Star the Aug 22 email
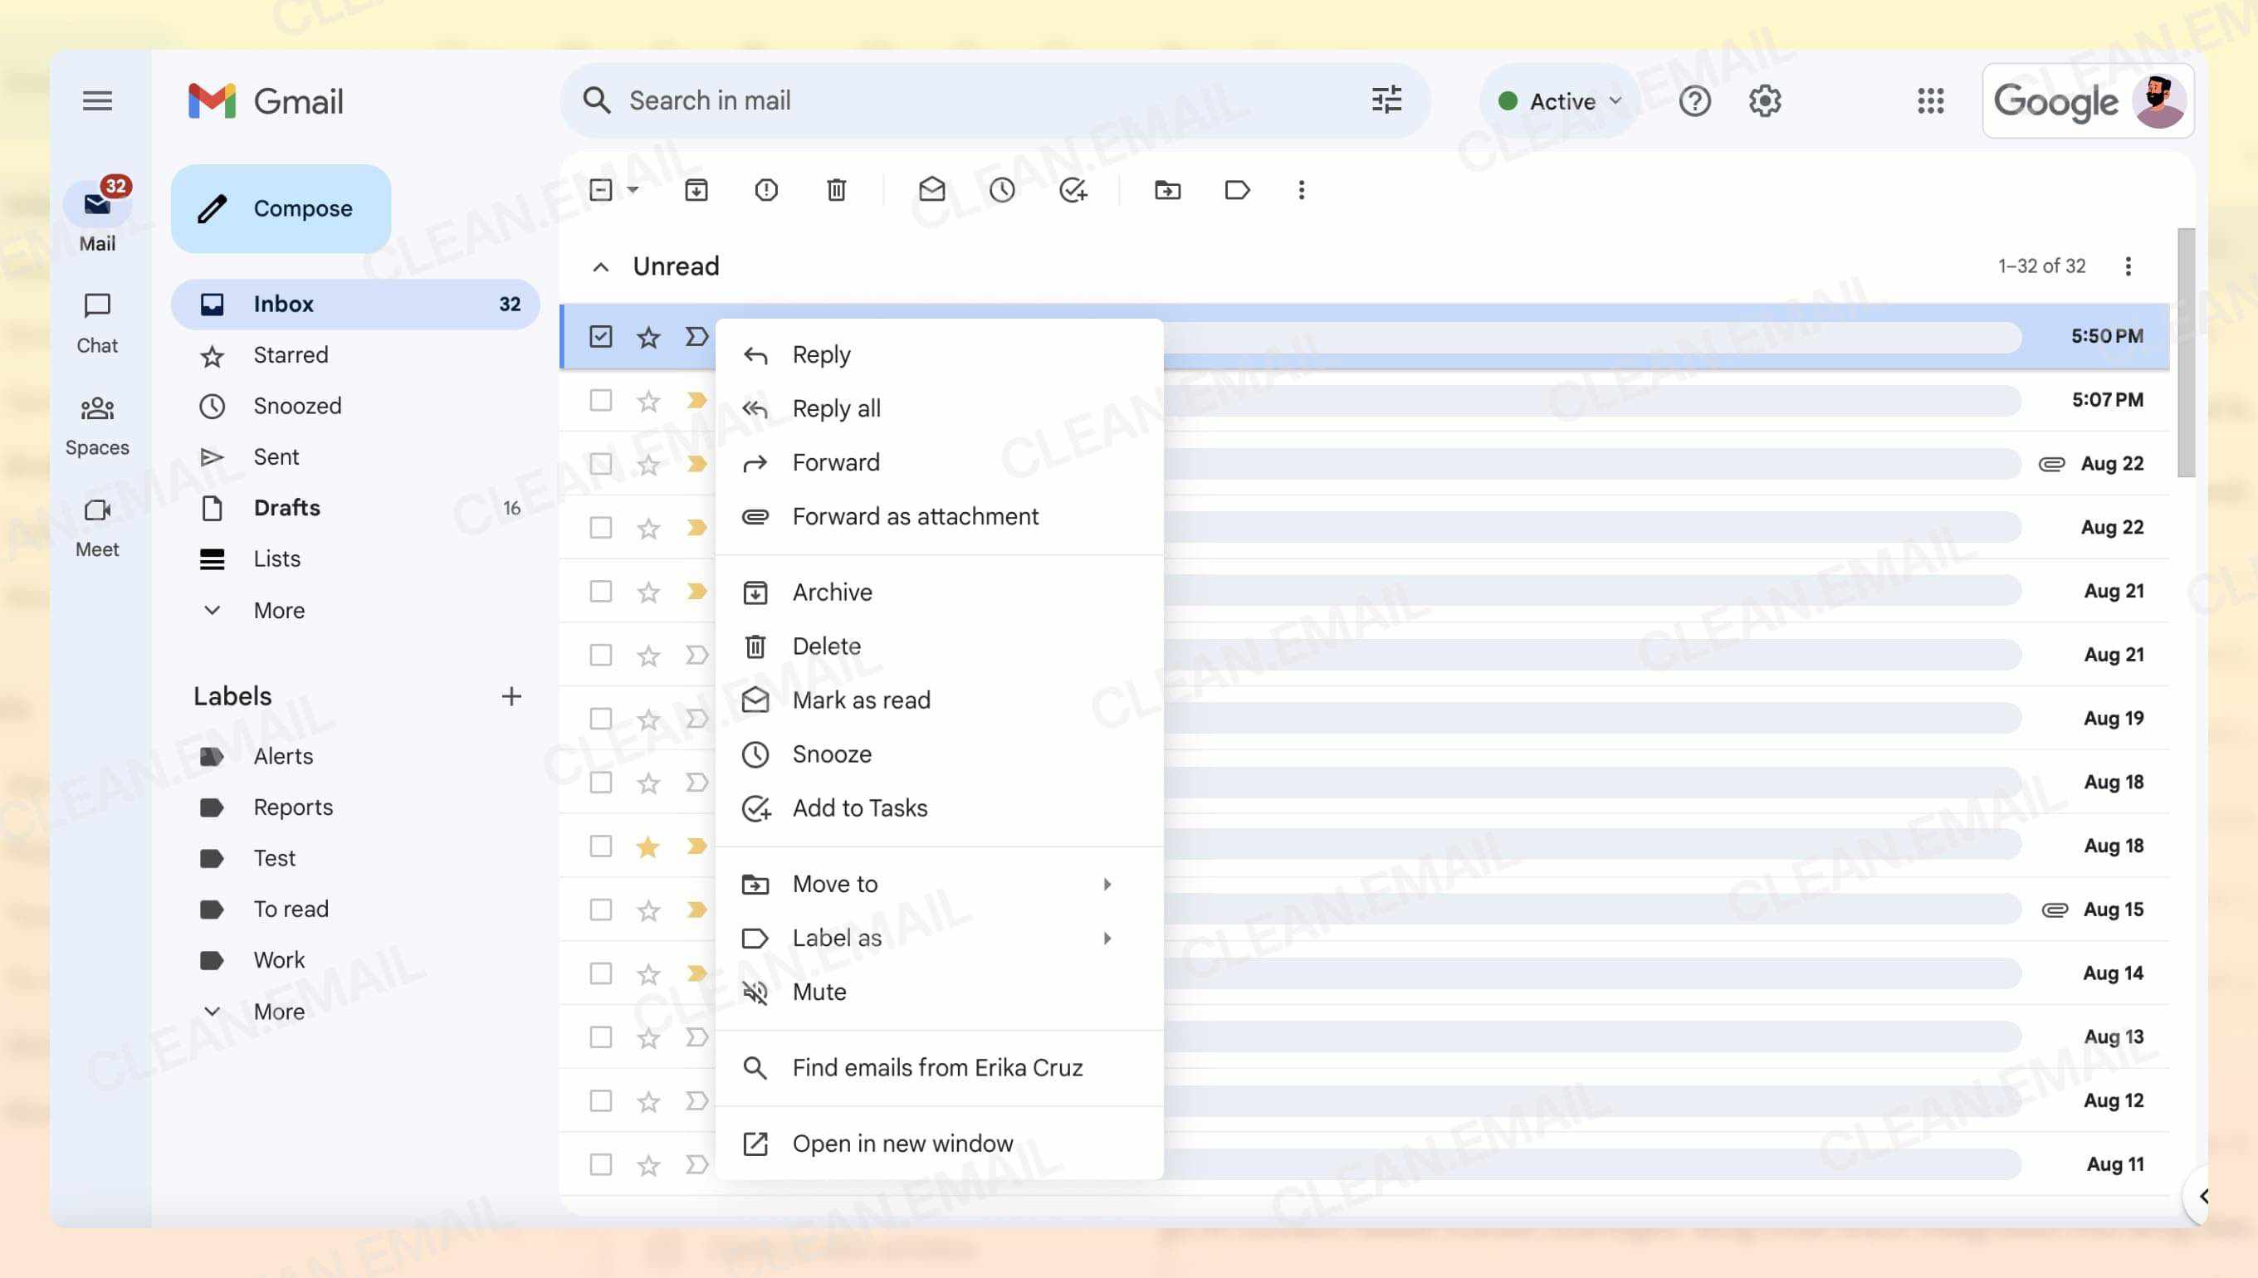This screenshot has height=1278, width=2258. pyautogui.click(x=648, y=462)
